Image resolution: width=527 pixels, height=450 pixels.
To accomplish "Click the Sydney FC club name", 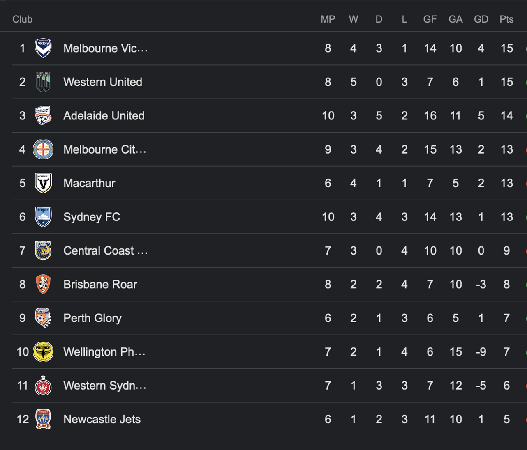I will point(92,217).
